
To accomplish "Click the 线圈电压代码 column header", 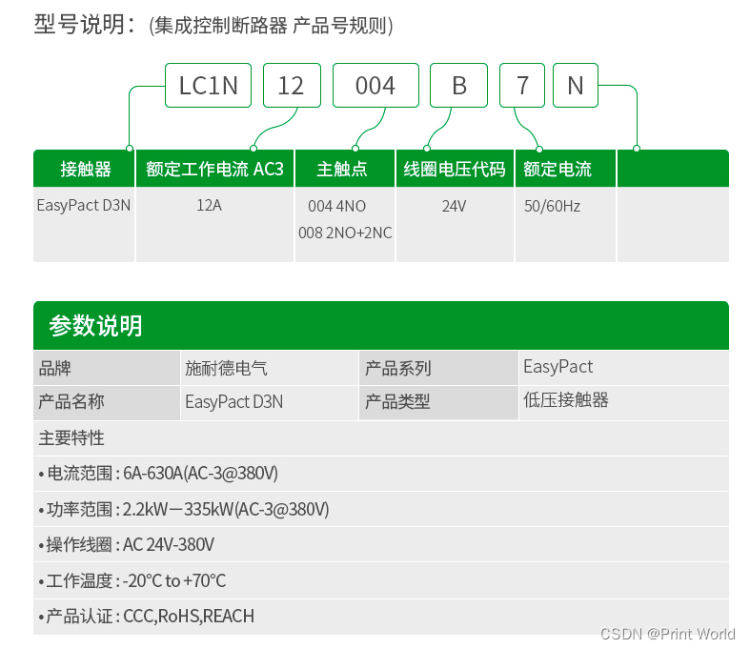I will tap(455, 169).
